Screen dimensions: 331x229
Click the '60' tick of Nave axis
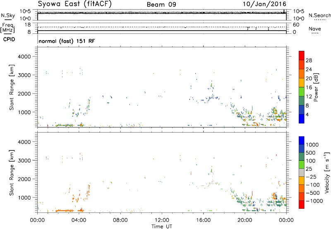(296, 25)
